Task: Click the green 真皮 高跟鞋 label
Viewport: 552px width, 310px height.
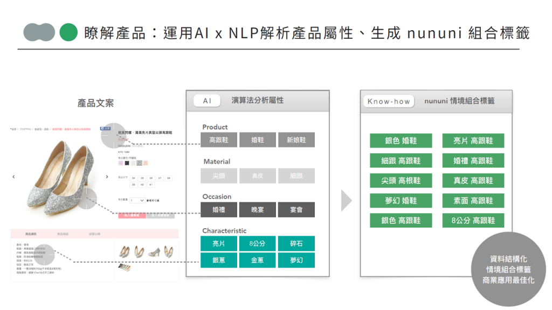Action: [473, 181]
